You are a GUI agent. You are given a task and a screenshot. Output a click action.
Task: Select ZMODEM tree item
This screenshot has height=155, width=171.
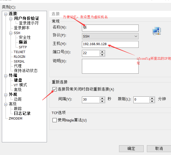tap(15, 118)
